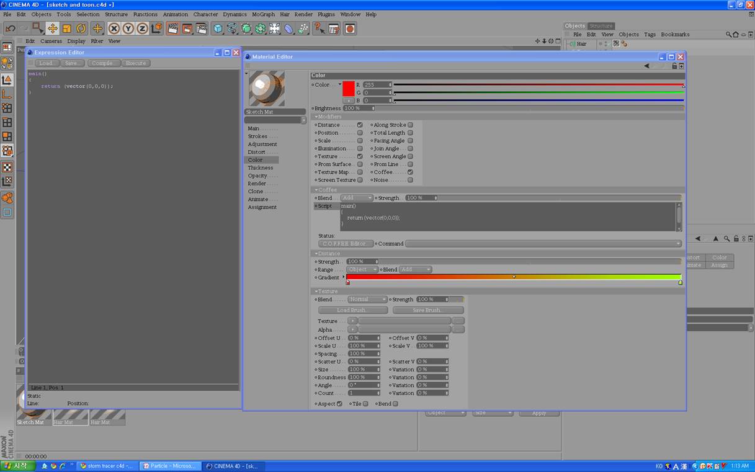Toggle the world coordinate system icon
755x472 pixels.
(x=156, y=29)
